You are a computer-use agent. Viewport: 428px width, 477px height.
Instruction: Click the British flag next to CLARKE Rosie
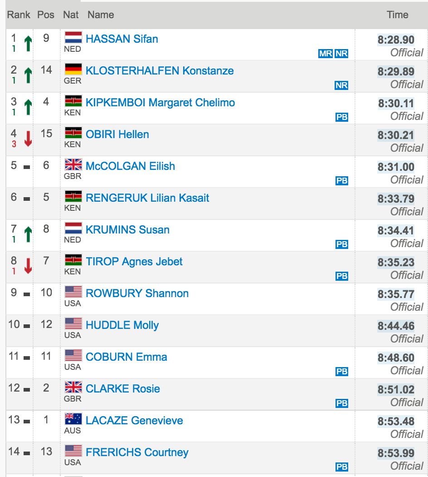pos(73,387)
